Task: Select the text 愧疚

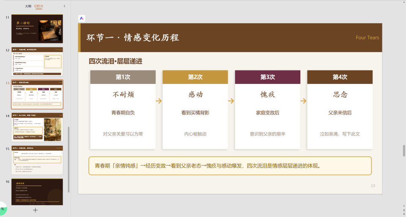Action: click(268, 95)
